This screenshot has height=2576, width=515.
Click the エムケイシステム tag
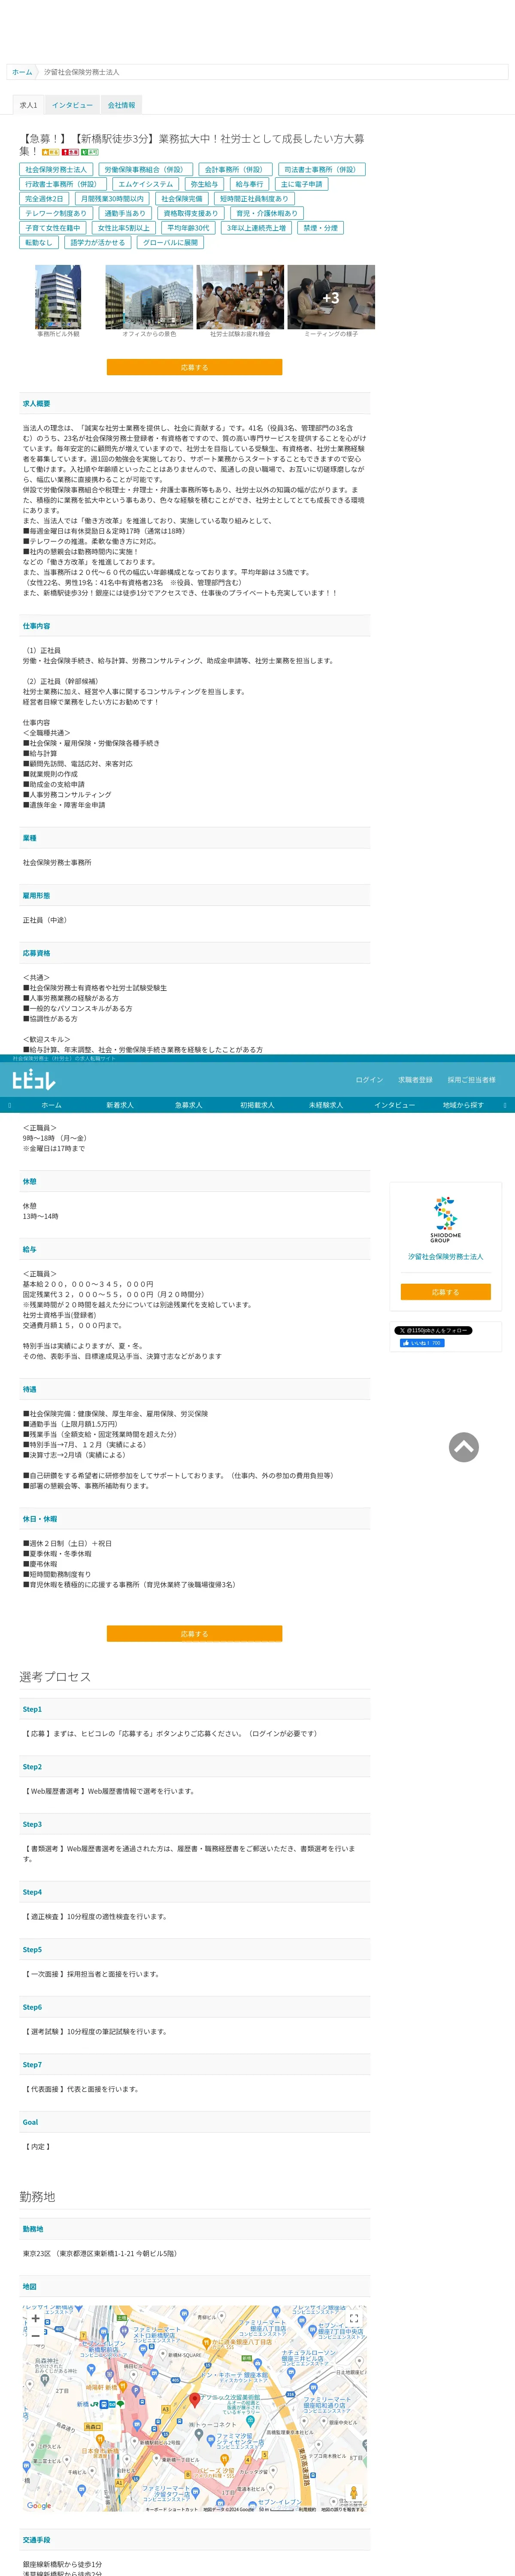(x=146, y=184)
